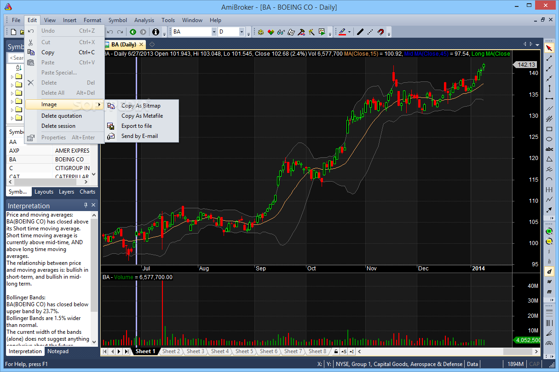
Task: Go to the first sheet button
Action: click(104, 351)
